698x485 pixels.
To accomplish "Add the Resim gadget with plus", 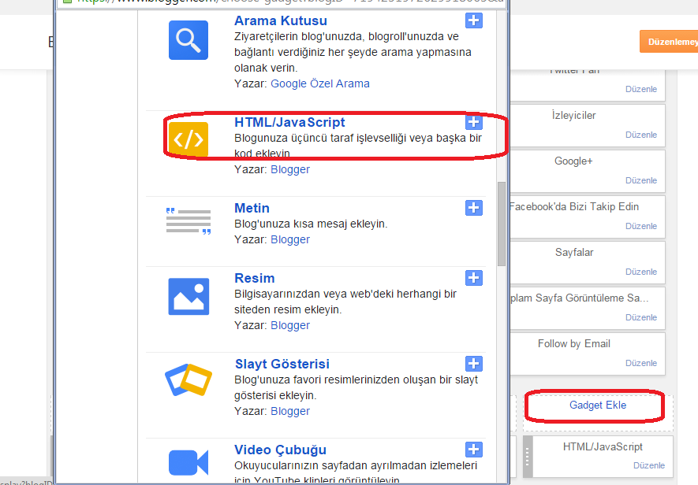I will (x=474, y=278).
